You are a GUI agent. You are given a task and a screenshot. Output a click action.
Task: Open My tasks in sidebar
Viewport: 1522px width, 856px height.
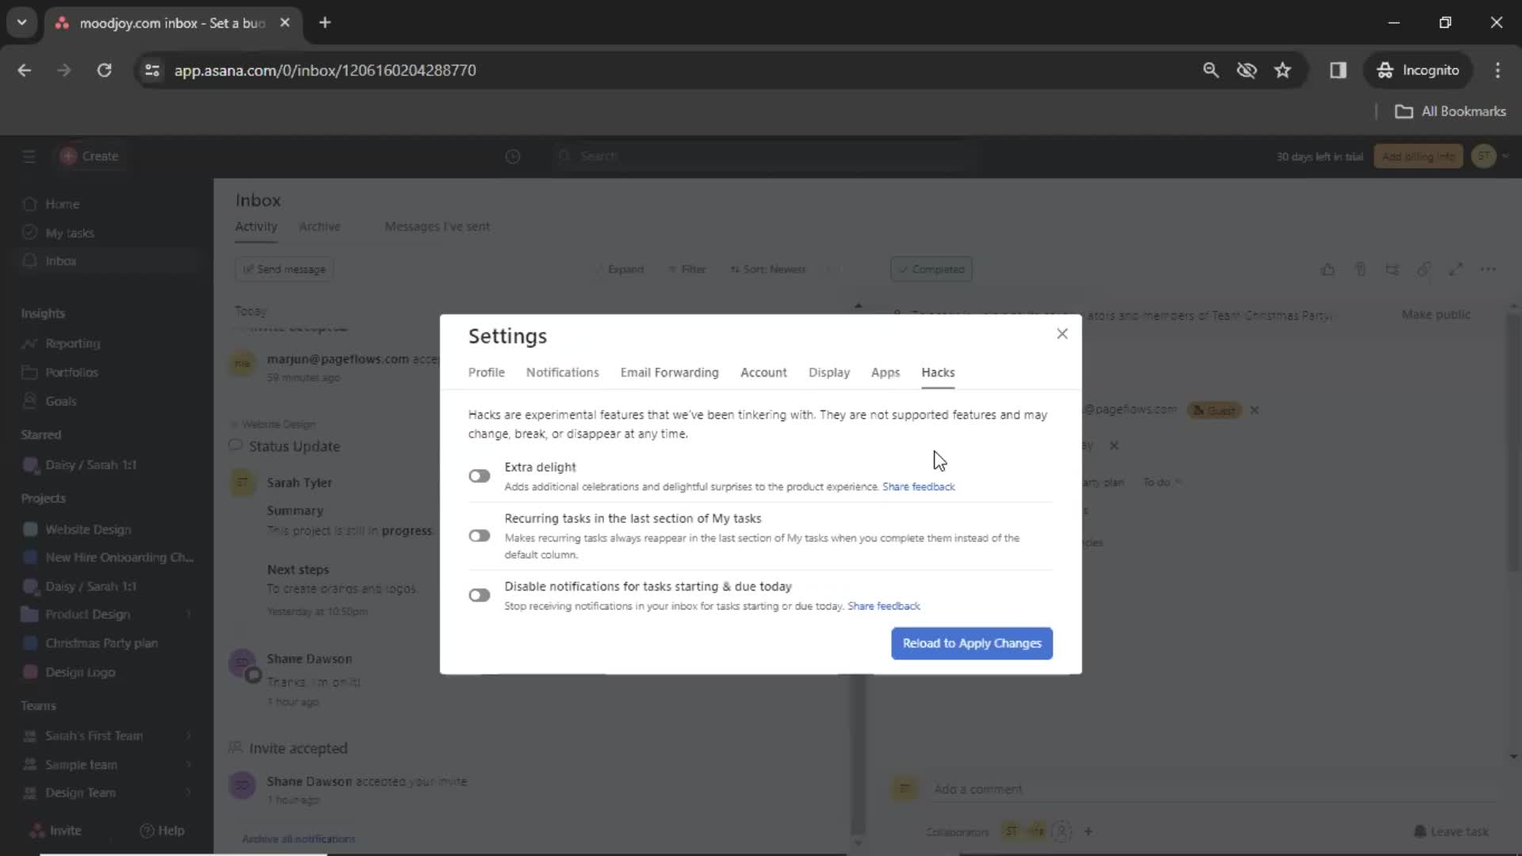click(69, 233)
